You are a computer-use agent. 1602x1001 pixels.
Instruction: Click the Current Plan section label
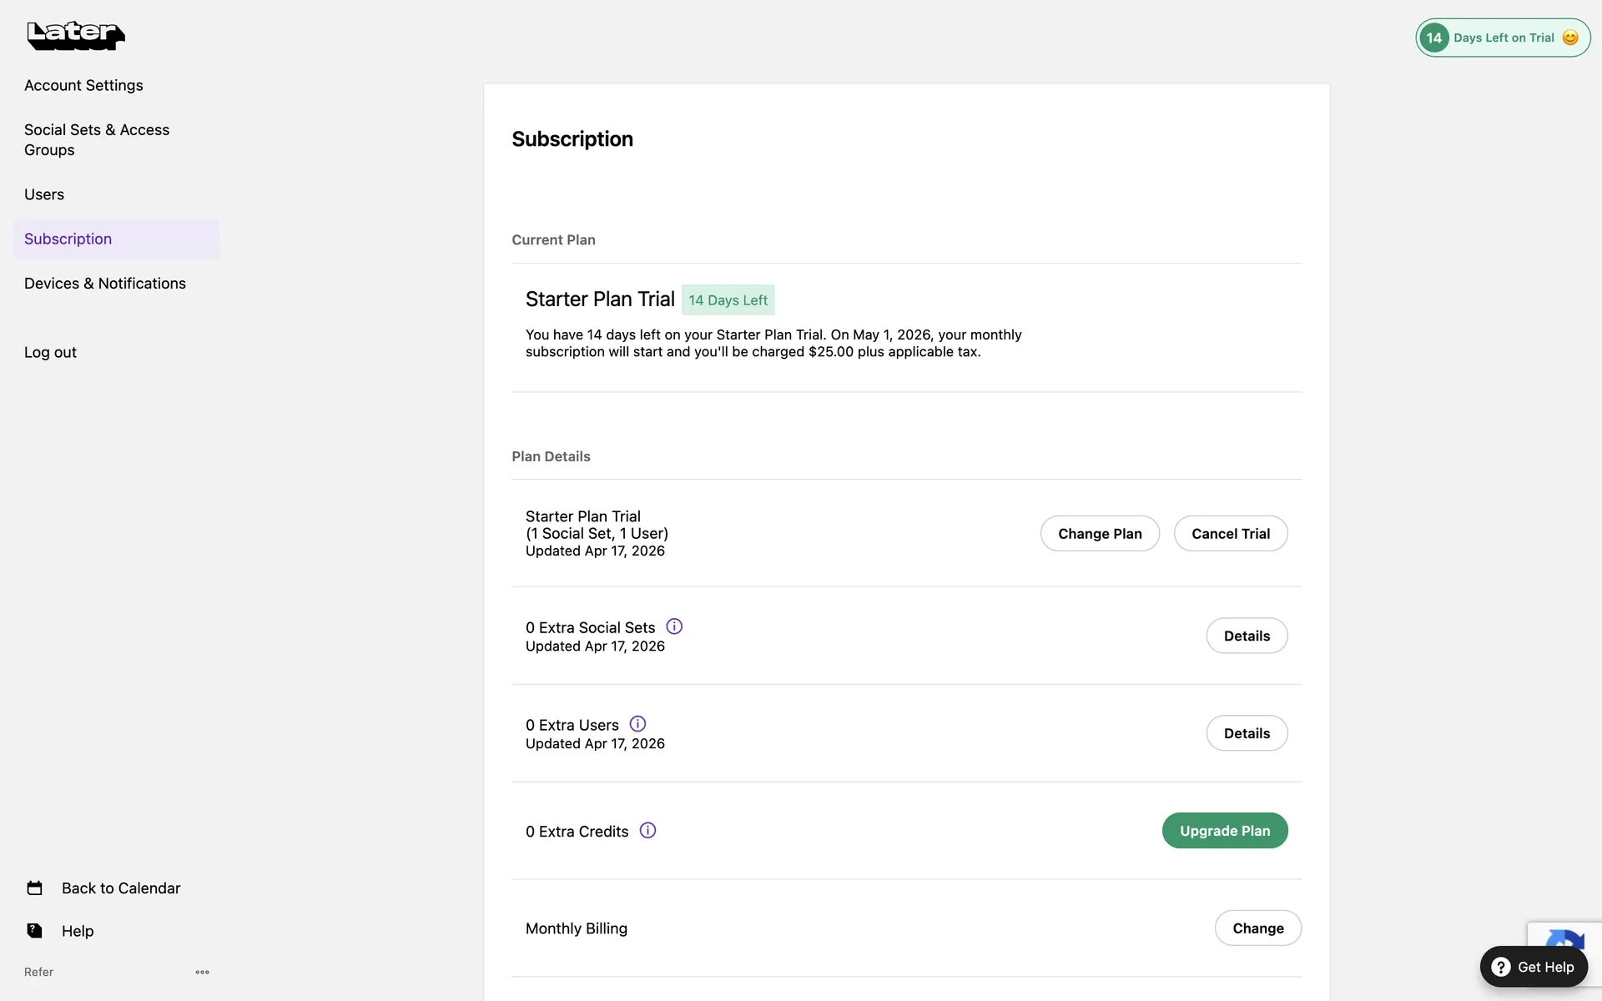click(x=553, y=240)
